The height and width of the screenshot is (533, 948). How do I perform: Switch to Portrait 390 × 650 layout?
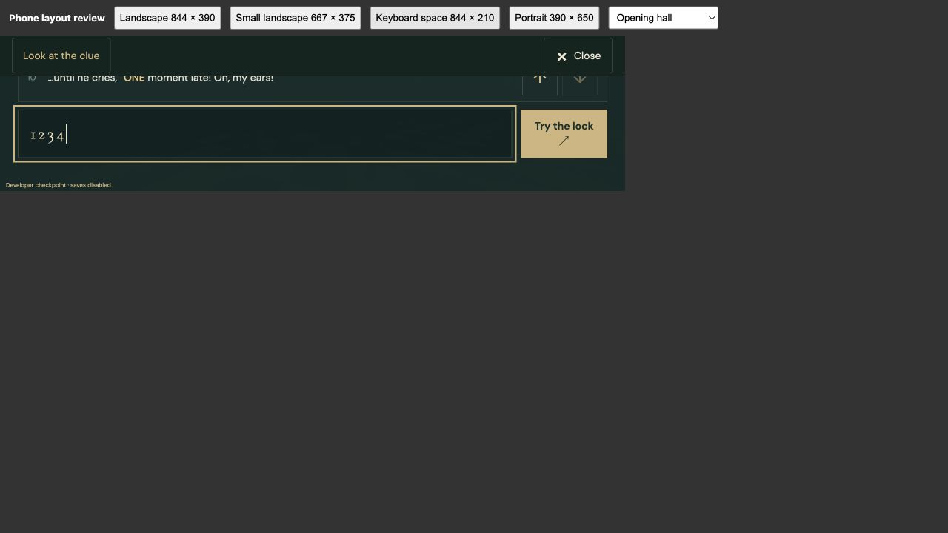click(554, 18)
